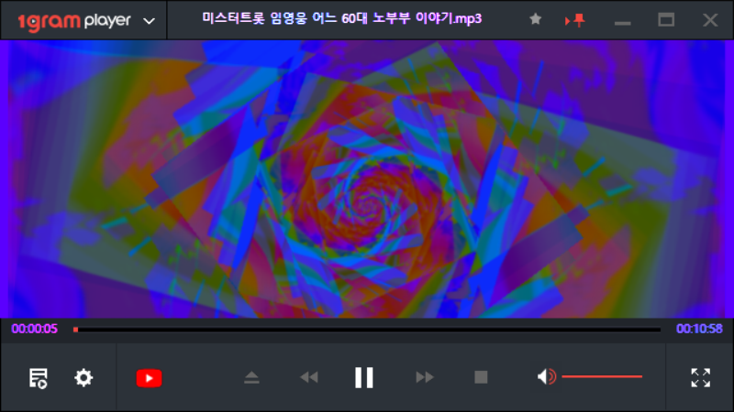Click the mp3 file title text
734x412 pixels.
tap(341, 18)
